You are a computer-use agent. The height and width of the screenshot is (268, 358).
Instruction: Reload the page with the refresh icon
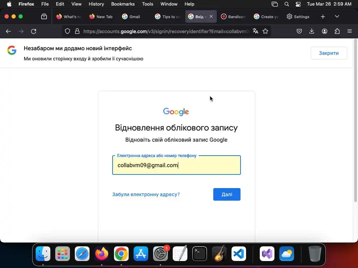[x=34, y=31]
